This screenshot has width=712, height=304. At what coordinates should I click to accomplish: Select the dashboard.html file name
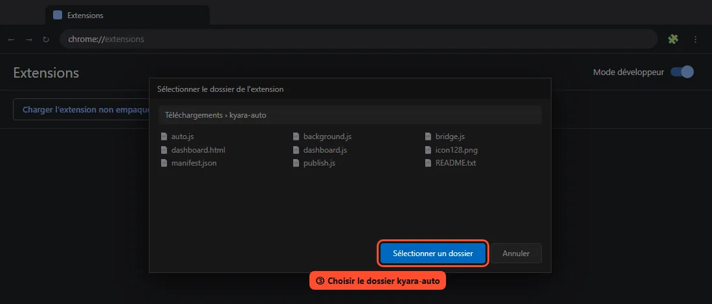(x=198, y=149)
